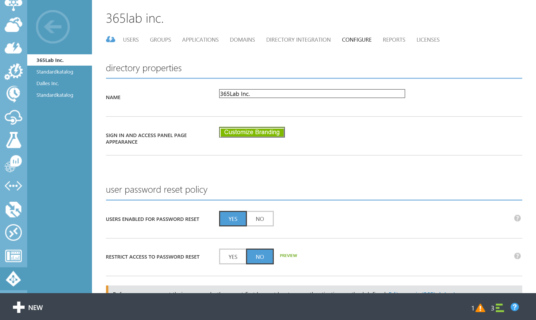Open the Active Directory diamond icon in sidebar
Image resolution: width=536 pixels, height=320 pixels.
(x=13, y=279)
